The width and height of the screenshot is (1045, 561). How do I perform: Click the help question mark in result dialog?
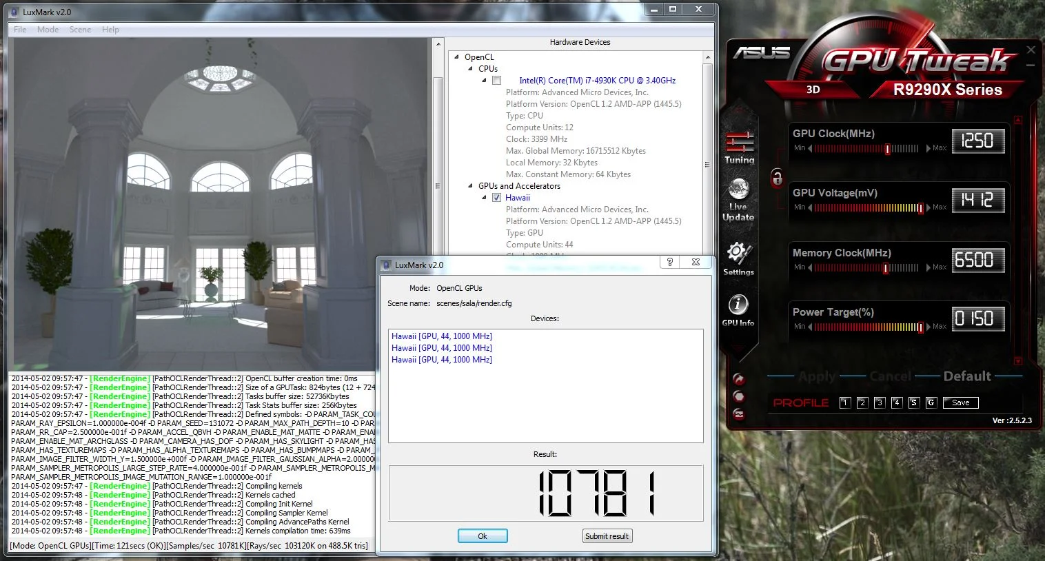click(x=669, y=263)
